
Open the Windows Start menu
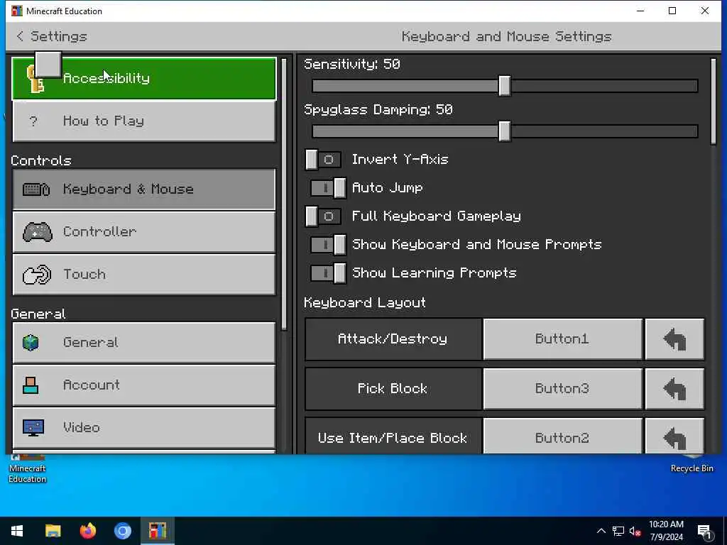[x=17, y=531]
